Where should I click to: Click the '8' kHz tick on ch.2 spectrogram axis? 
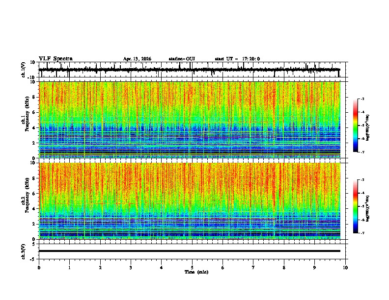coord(34,178)
